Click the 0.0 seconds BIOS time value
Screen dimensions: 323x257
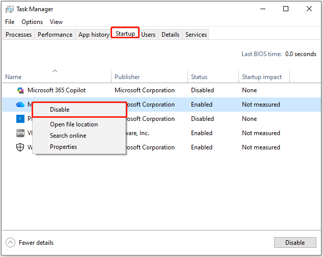click(x=301, y=54)
